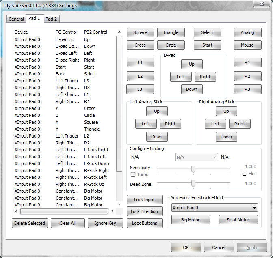This screenshot has height=258, width=273.
Task: Add Small Motor force feedback effect
Action: pos(238,220)
